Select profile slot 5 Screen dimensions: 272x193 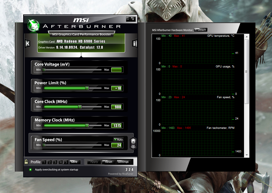pos(66,162)
